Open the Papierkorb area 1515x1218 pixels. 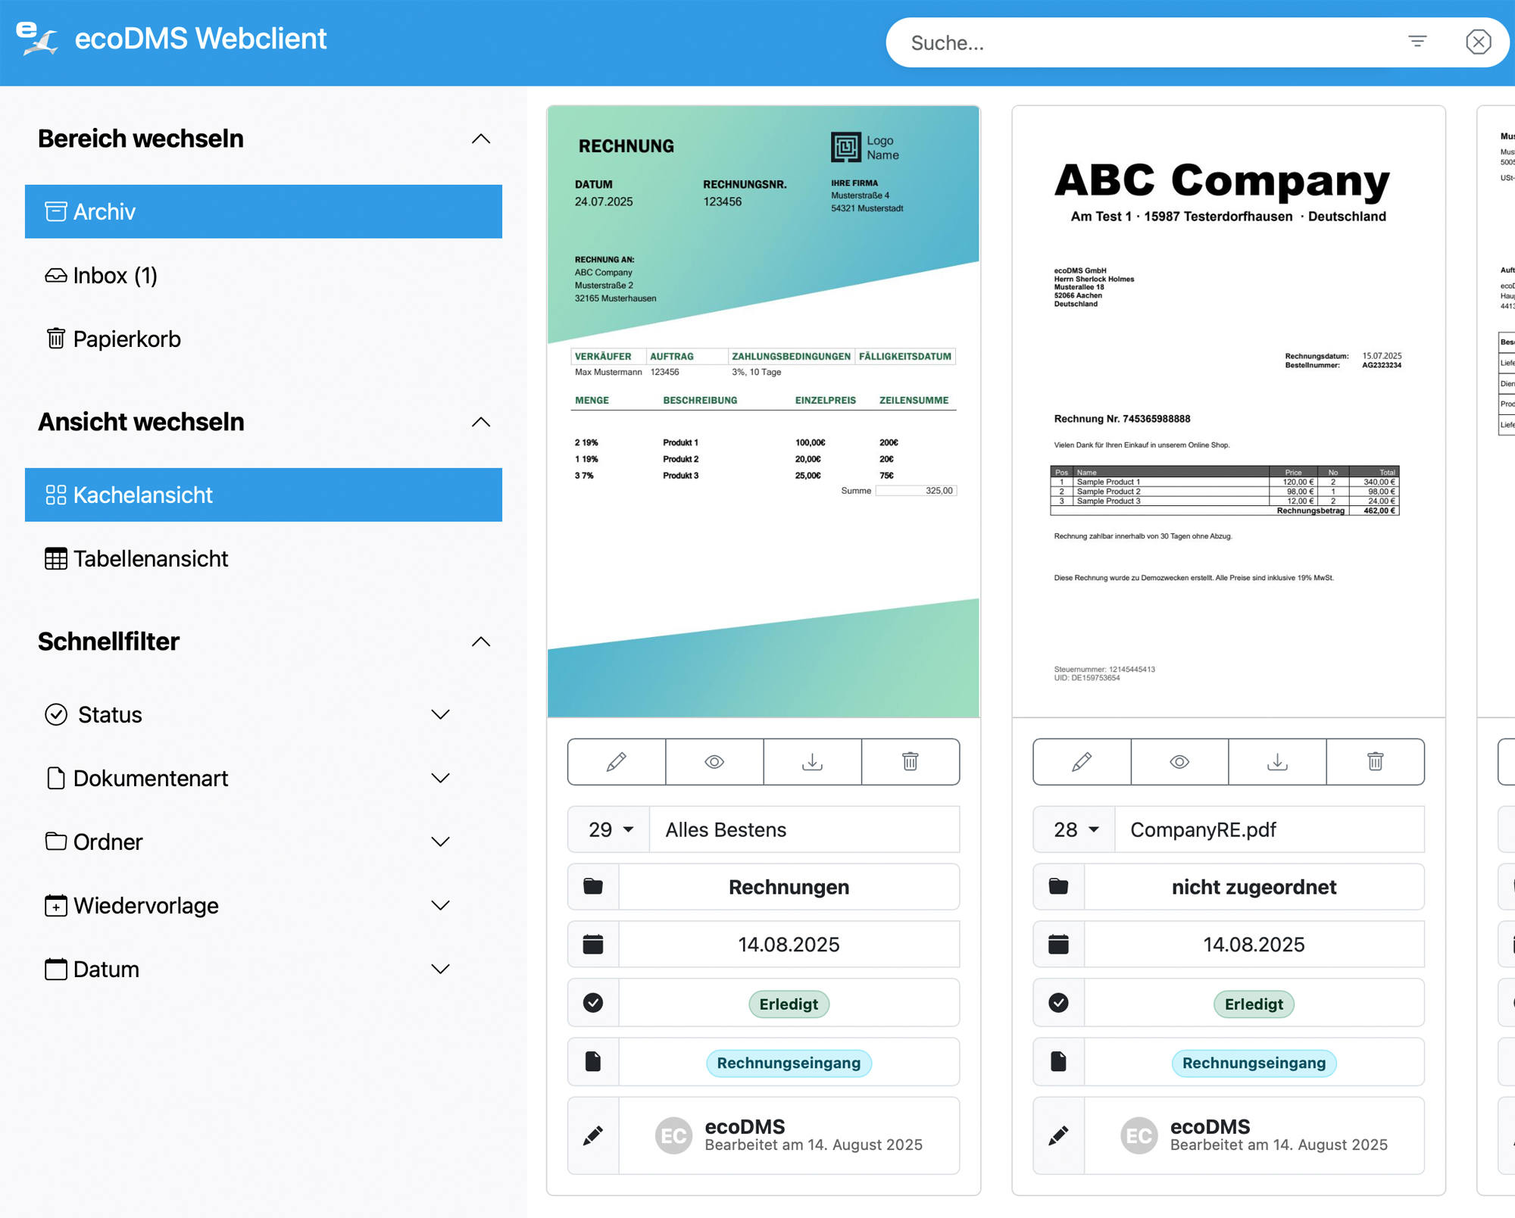coord(127,339)
